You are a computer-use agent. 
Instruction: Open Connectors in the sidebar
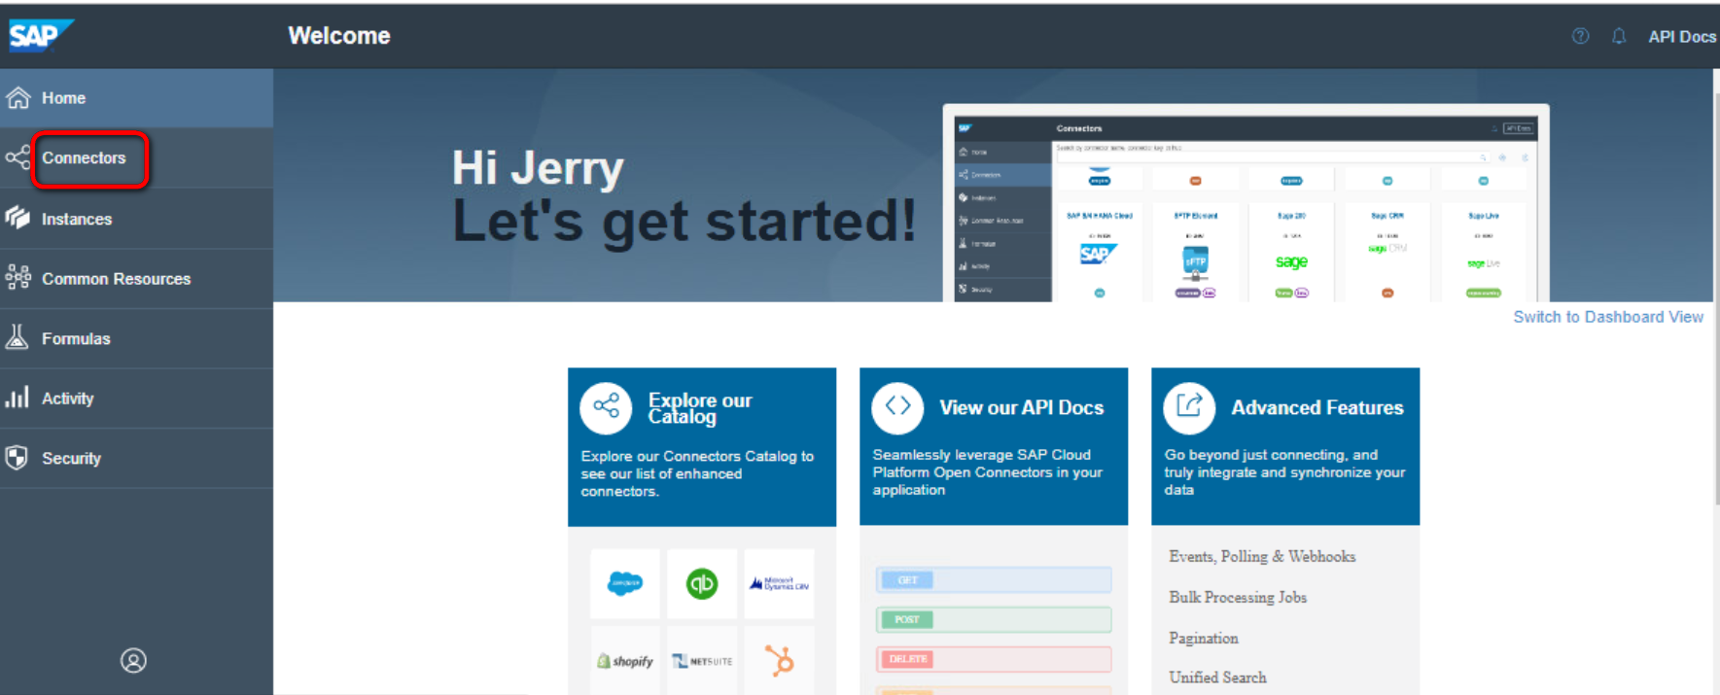(x=136, y=158)
